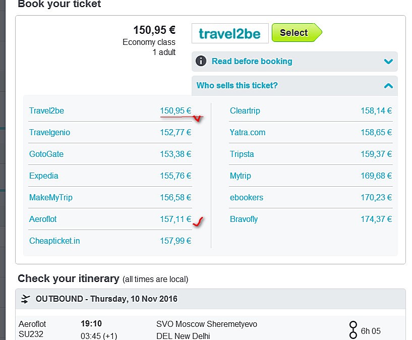Open the Expedia ticket offer

44,176
